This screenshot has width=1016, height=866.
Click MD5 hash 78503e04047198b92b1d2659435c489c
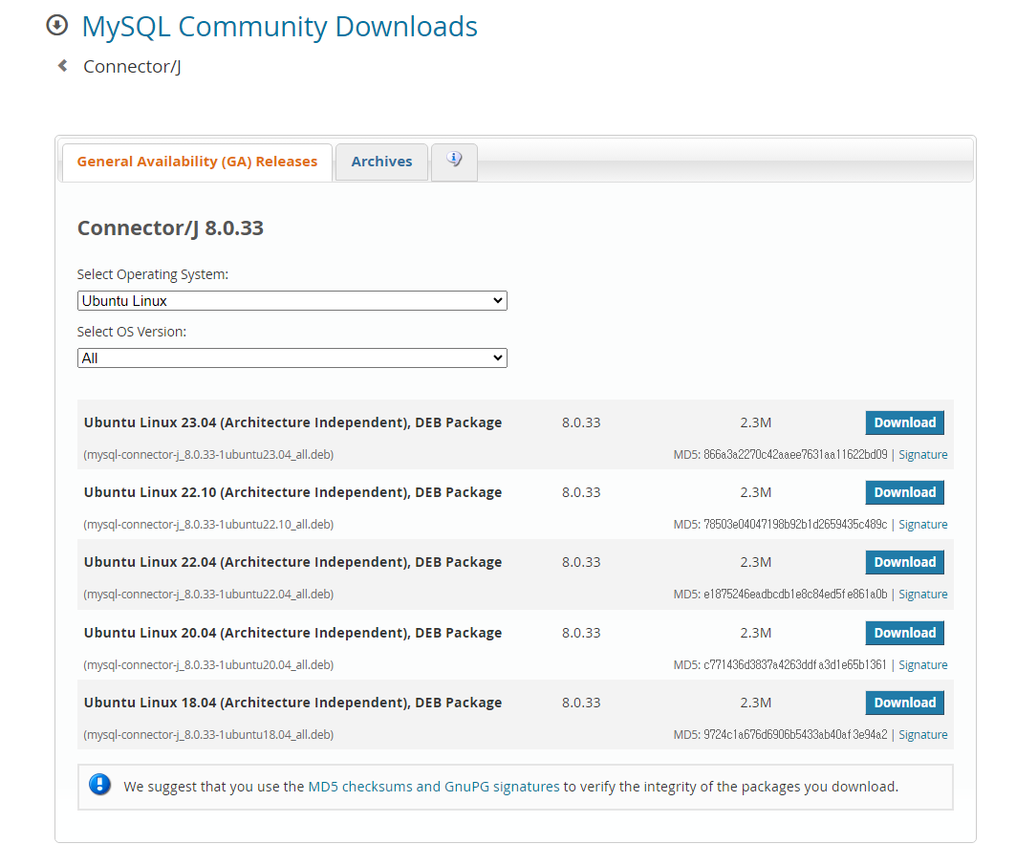(795, 525)
